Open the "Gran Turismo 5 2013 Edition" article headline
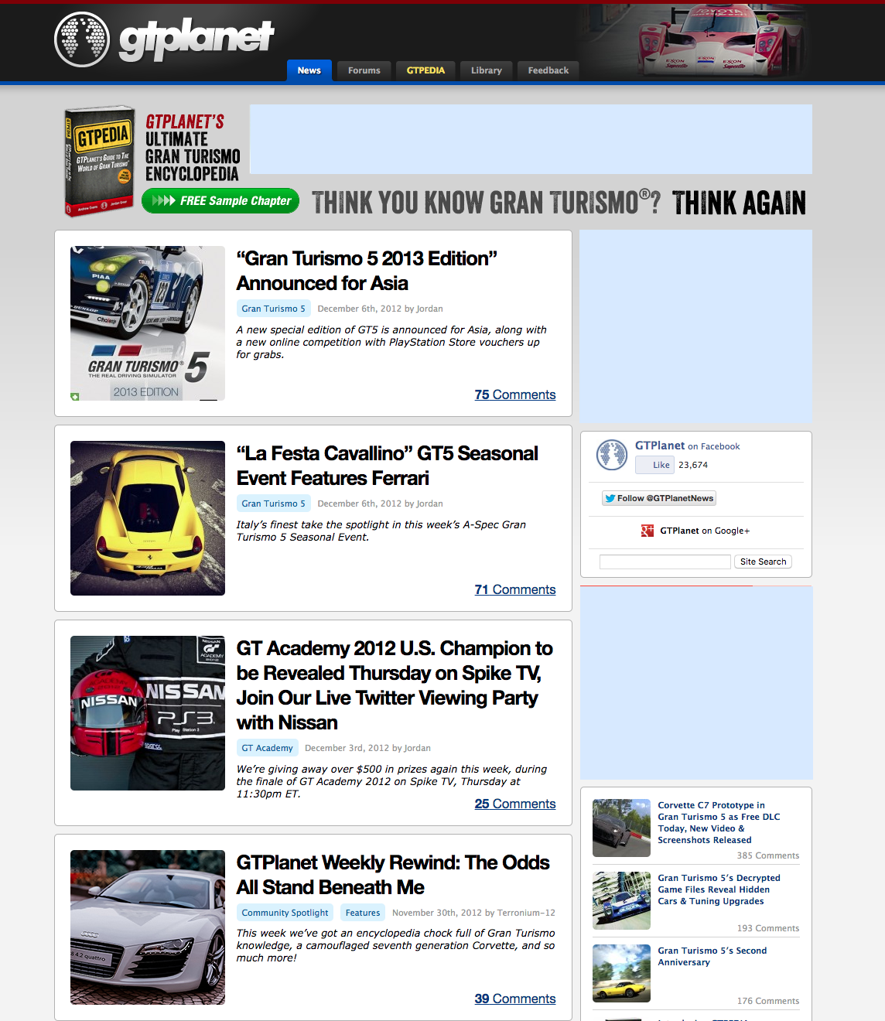The width and height of the screenshot is (885, 1021). pos(367,271)
